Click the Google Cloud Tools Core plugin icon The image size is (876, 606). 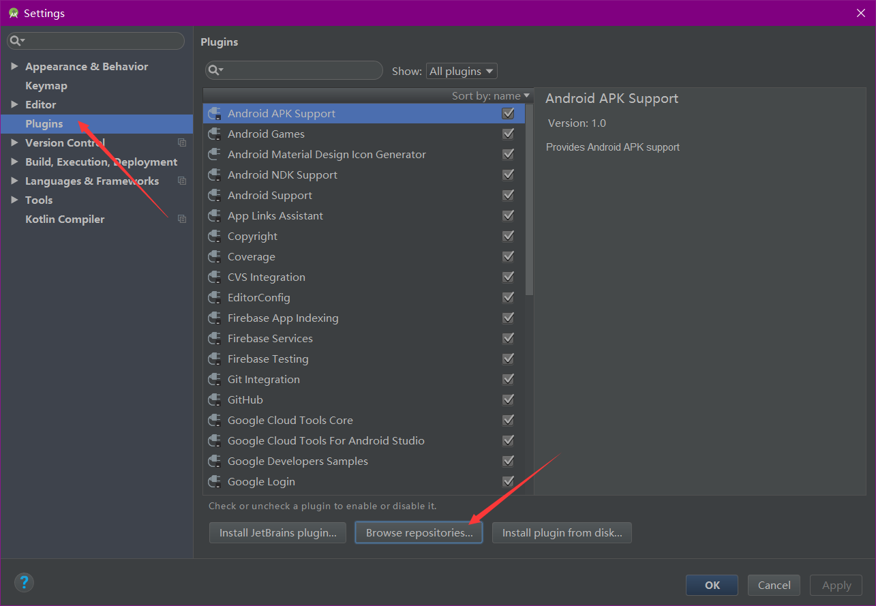[215, 421]
